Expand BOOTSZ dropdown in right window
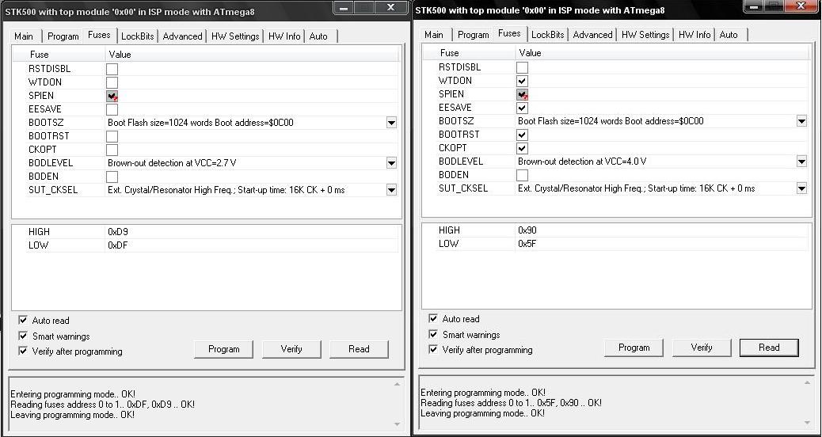 801,121
